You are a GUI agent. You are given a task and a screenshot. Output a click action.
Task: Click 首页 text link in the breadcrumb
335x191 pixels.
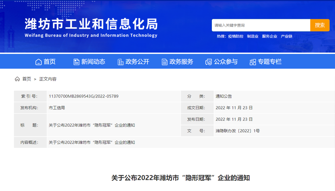click(x=27, y=79)
